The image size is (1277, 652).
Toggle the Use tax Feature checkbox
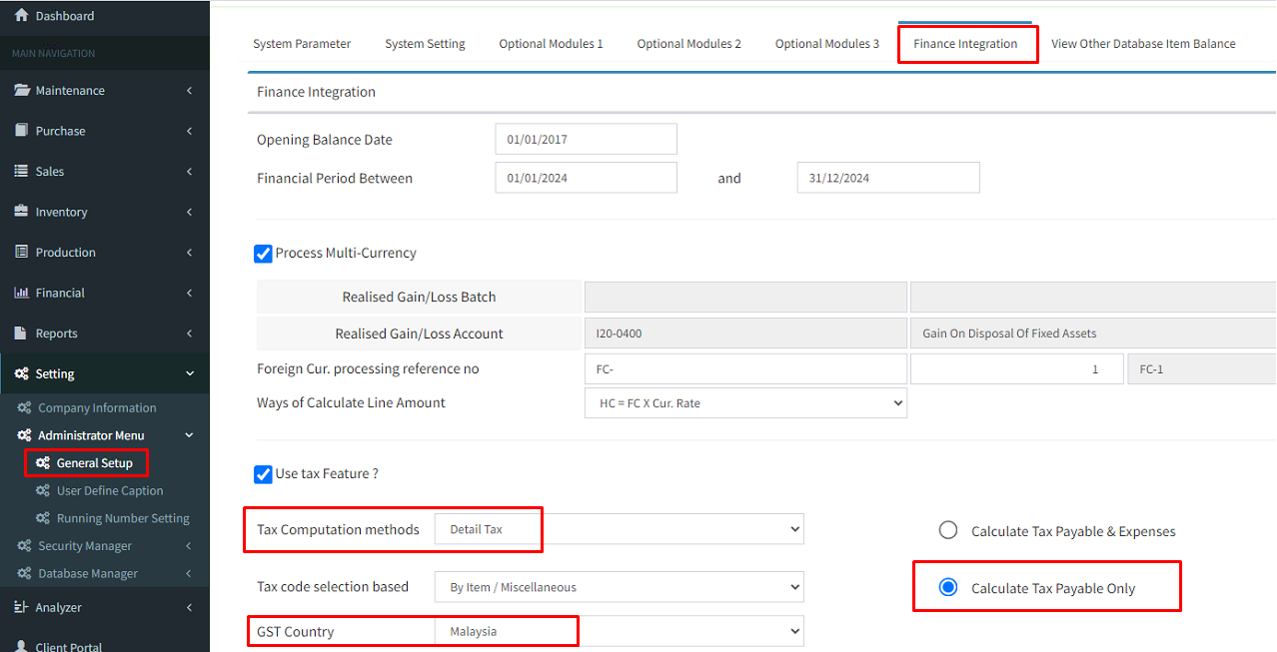(264, 474)
